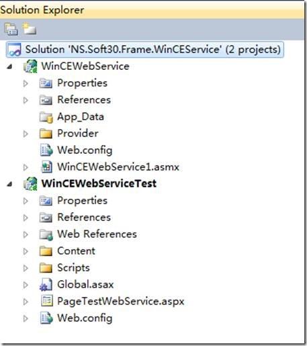Viewport: 307px width, 346px height.
Task: Click the WinCEWebServiceTest project icon
Action: click(x=30, y=183)
